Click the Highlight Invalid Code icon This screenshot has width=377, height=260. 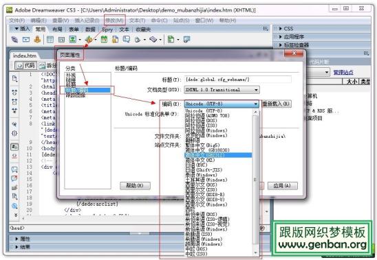click(x=14, y=156)
